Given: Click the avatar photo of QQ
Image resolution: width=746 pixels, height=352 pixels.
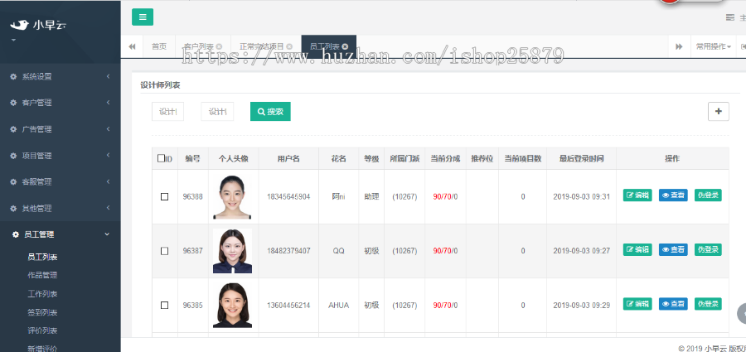Looking at the screenshot, I should tap(232, 251).
